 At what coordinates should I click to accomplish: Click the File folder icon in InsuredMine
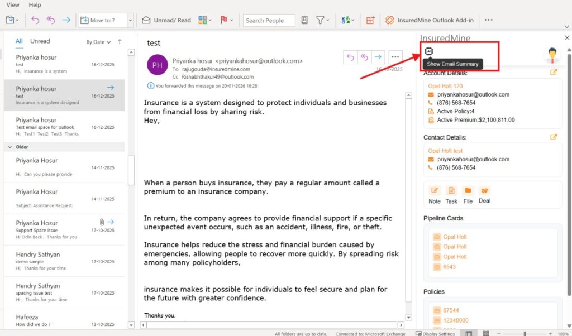tap(468, 191)
